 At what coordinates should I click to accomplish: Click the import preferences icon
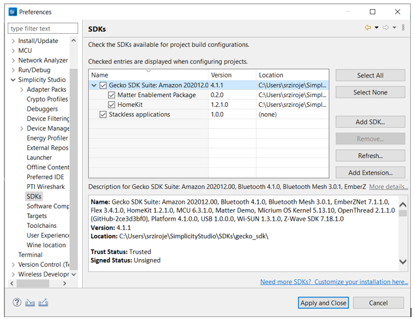(30, 303)
